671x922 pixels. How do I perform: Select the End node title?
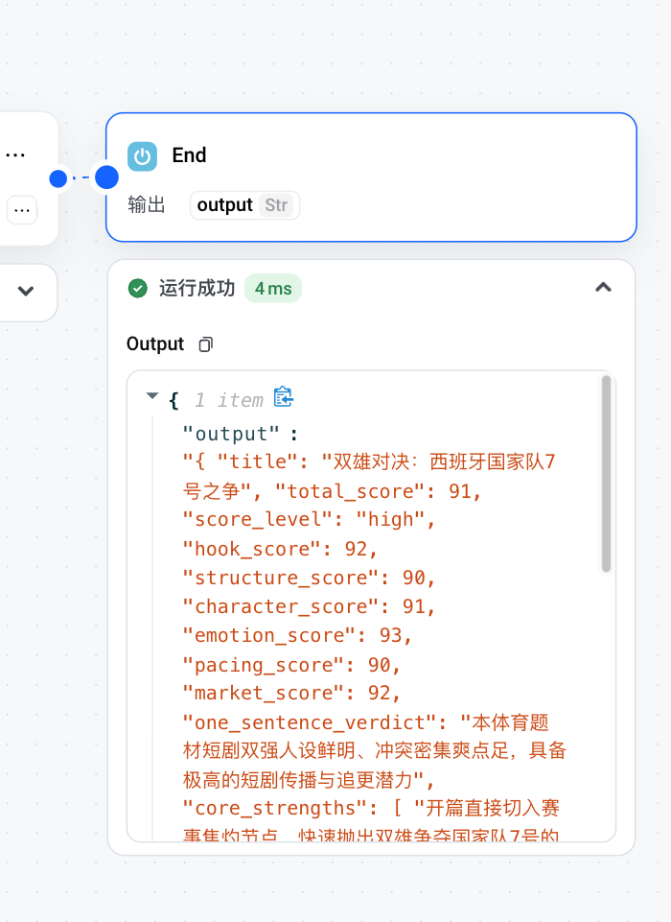[189, 155]
